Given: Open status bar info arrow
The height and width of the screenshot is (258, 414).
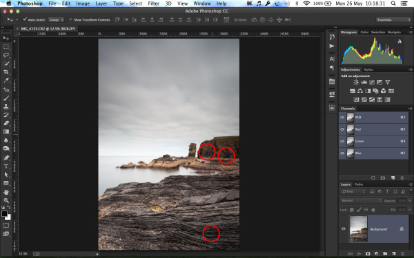Looking at the screenshot, I should point(97,254).
